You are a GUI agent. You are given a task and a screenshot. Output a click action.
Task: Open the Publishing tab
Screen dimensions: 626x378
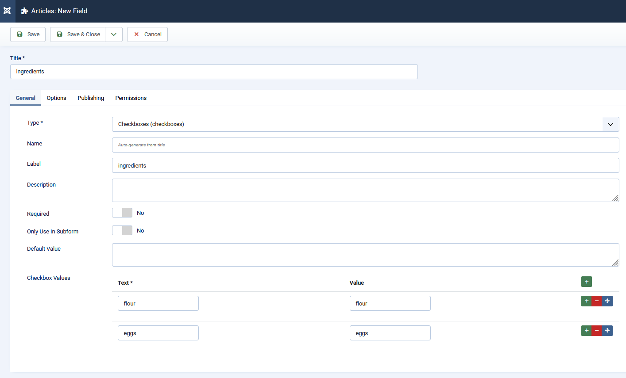91,98
